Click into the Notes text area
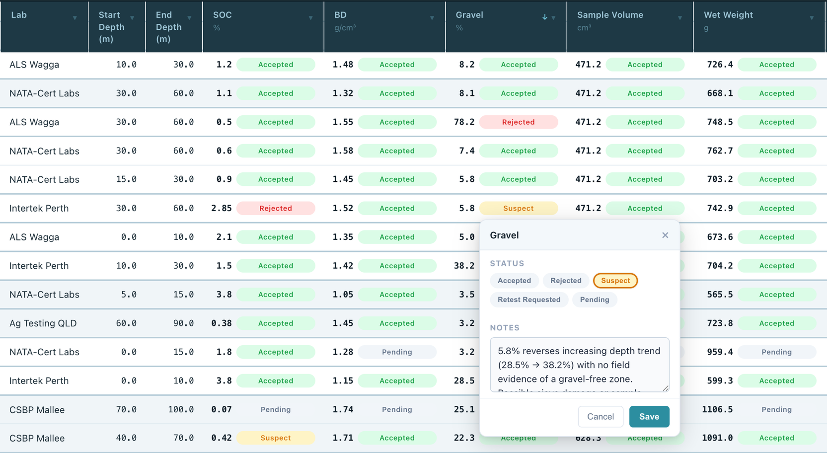Viewport: 827px width, 453px height. pos(580,365)
